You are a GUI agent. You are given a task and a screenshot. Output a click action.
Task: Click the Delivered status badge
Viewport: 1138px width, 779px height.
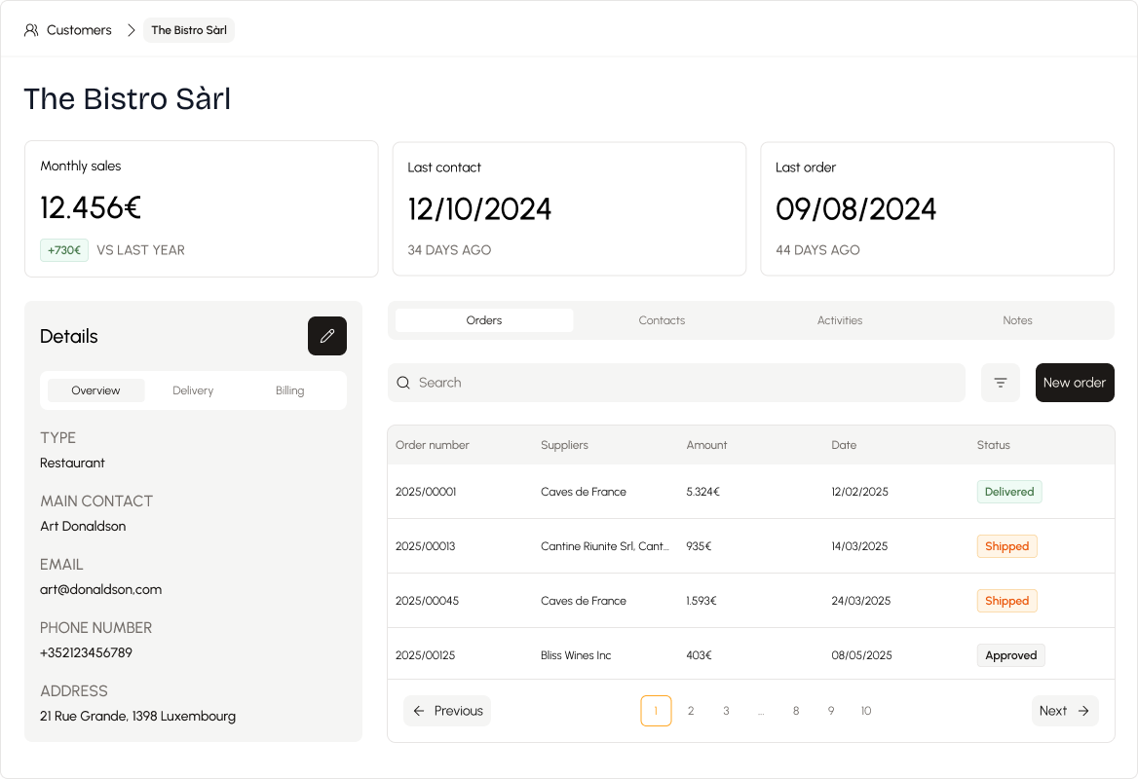(1008, 492)
